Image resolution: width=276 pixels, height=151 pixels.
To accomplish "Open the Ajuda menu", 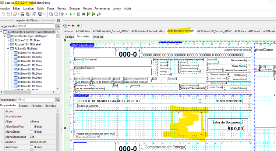I will click(127, 8).
